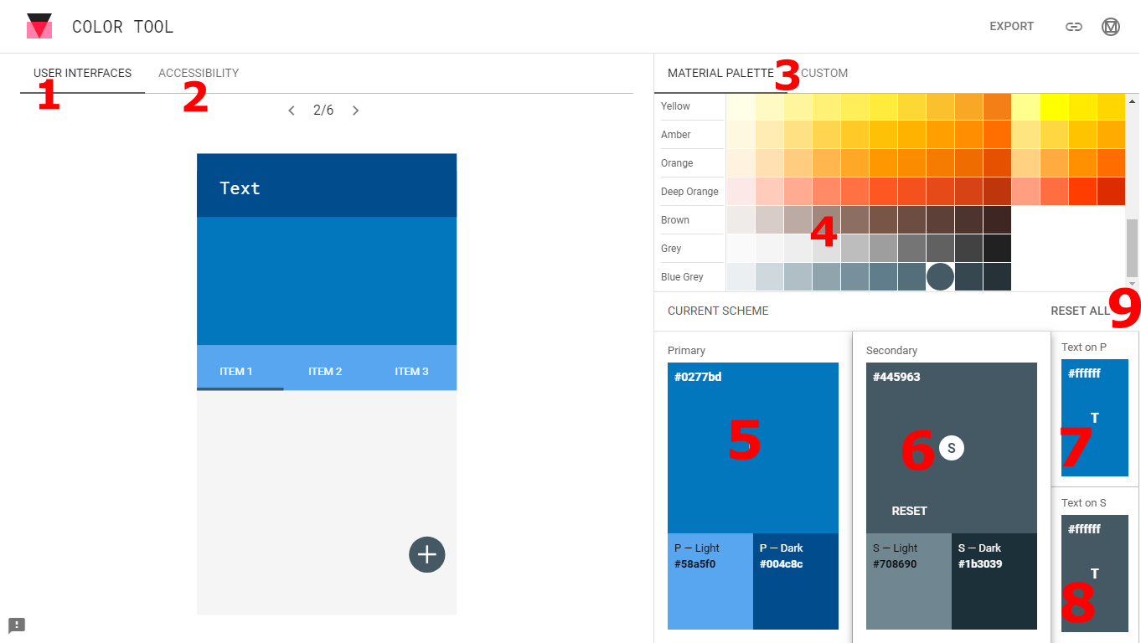Open the feedback icon at bottom left

point(17,625)
